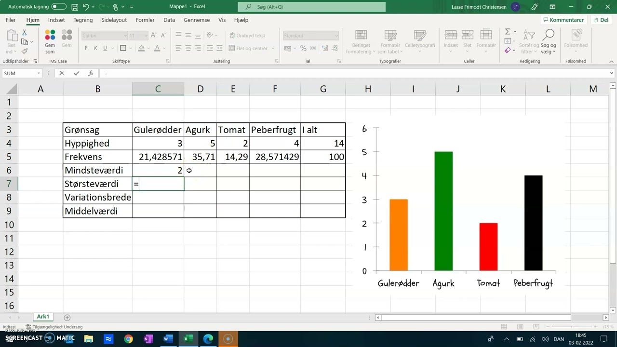Expand the Name Box SUM dropdown
Image resolution: width=617 pixels, height=347 pixels.
tap(39, 73)
